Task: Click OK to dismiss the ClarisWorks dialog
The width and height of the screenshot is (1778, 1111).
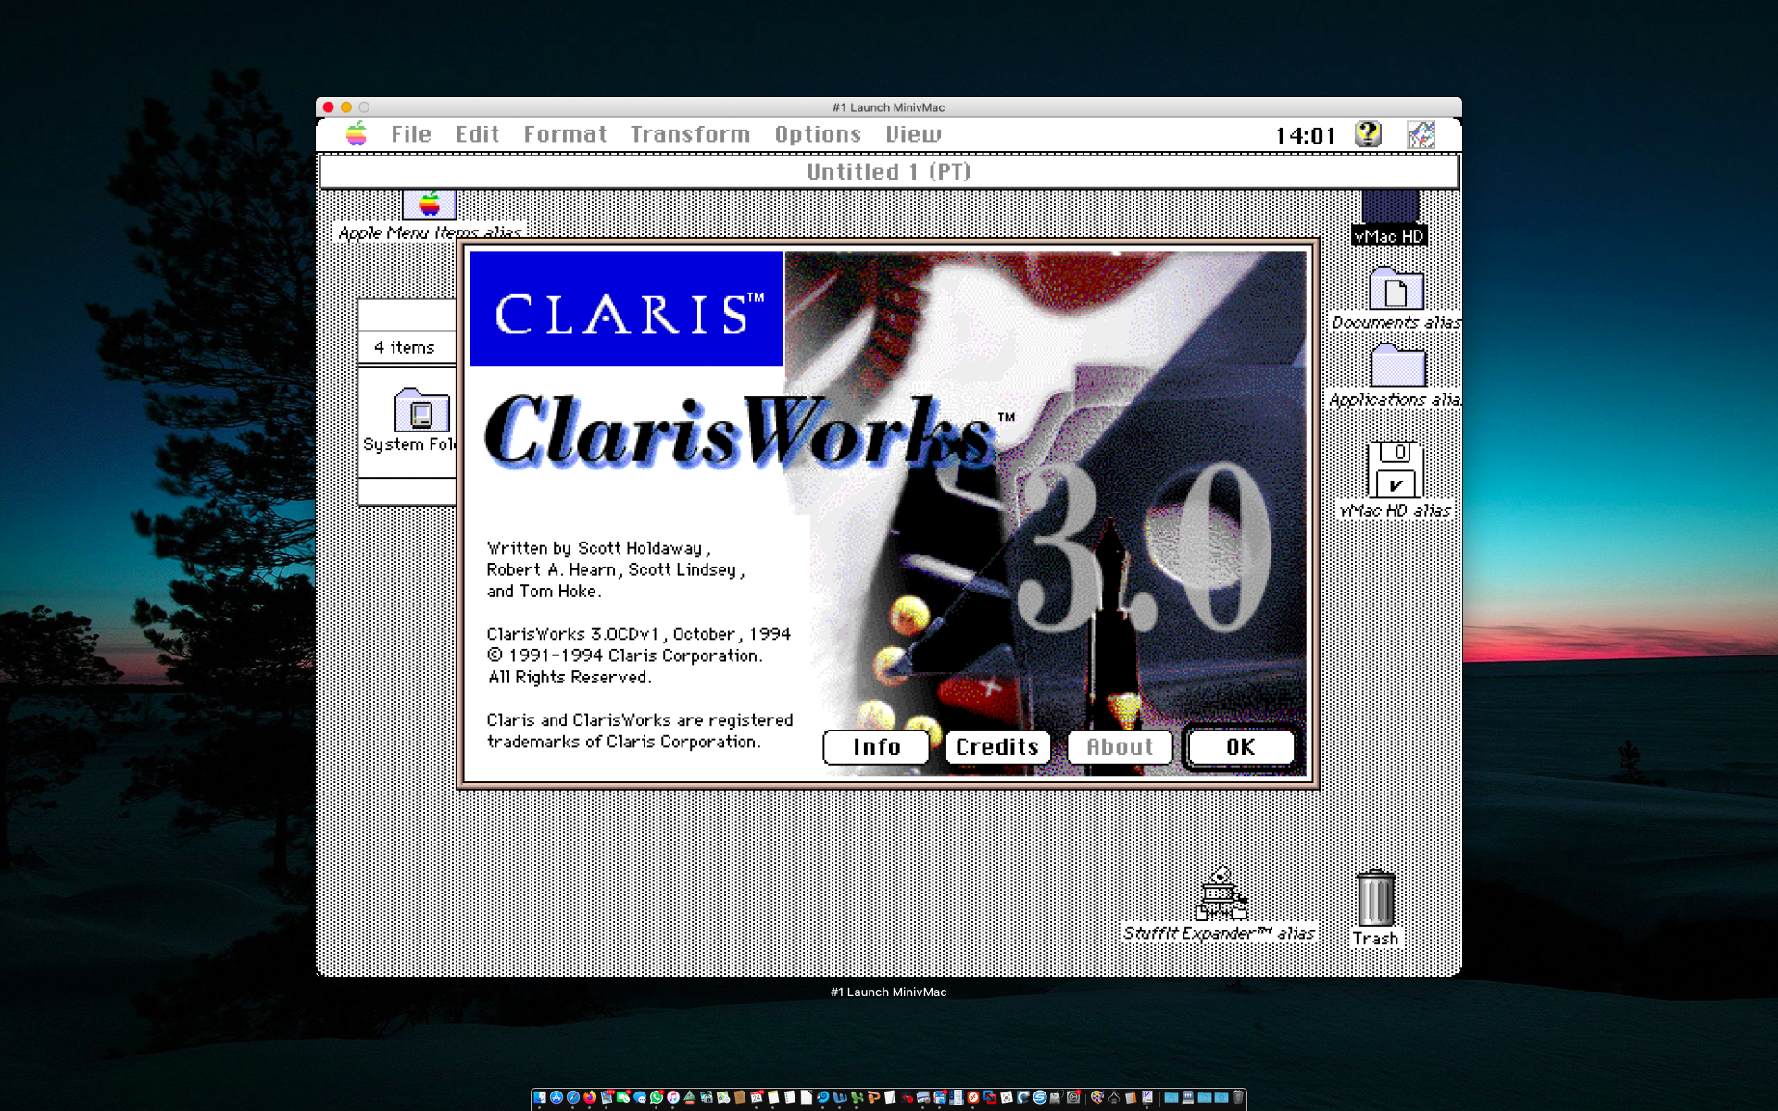Action: (x=1240, y=747)
